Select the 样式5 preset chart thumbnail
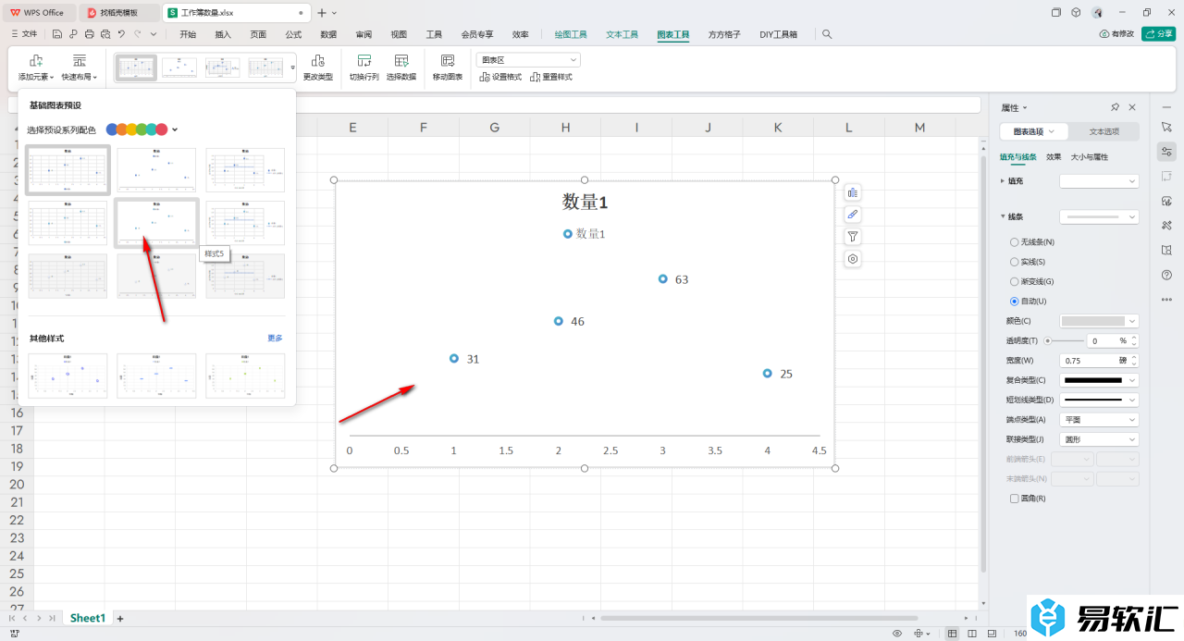 point(156,223)
